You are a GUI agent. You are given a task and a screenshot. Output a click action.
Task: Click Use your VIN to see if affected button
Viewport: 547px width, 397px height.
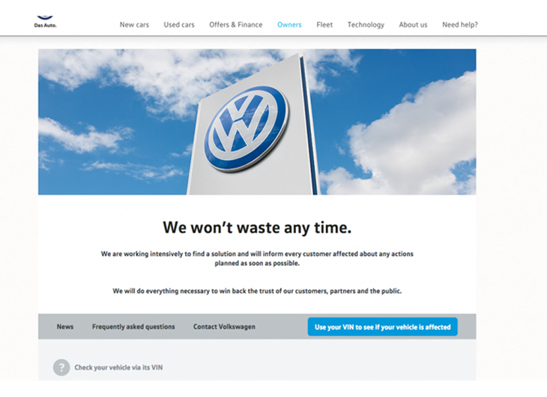(382, 327)
